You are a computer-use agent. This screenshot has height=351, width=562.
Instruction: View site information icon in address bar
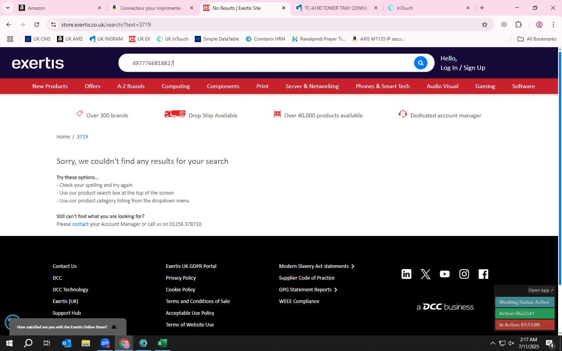53,25
